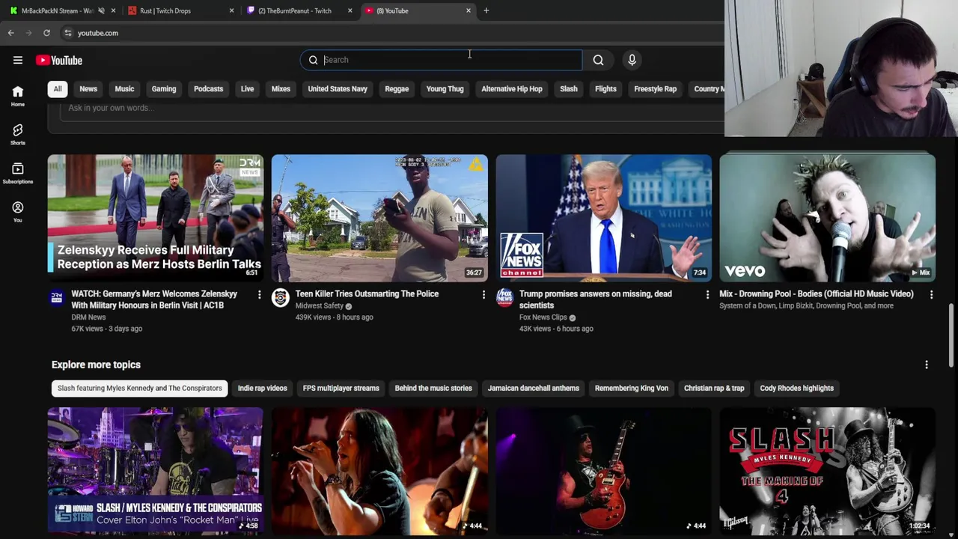Open Teen Killer Outsmarting Police thumbnail

click(379, 218)
